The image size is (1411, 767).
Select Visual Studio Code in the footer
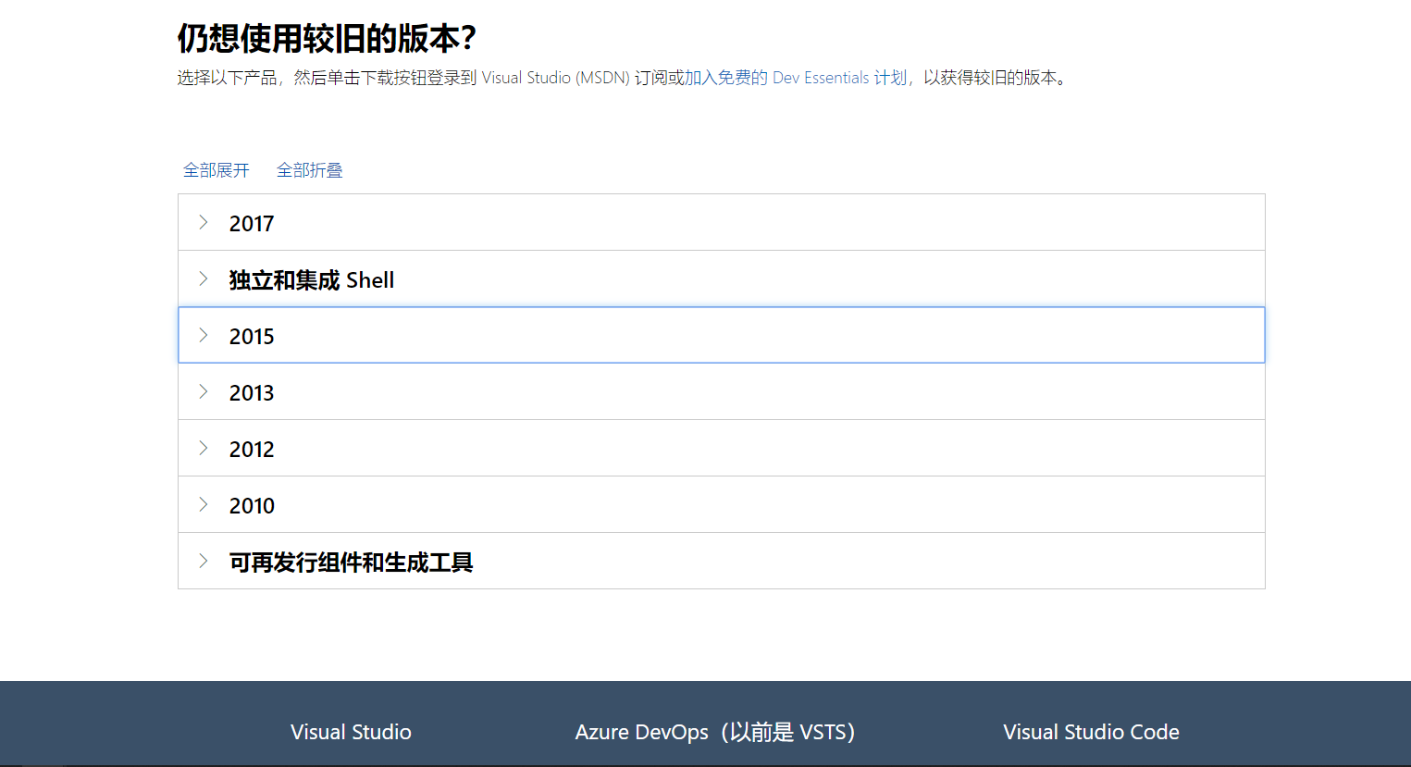1091,732
